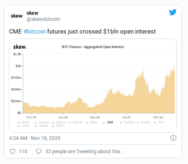The width and height of the screenshot is (188, 164).
Task: Enable the Deribit legend entry
Action: [143, 123]
